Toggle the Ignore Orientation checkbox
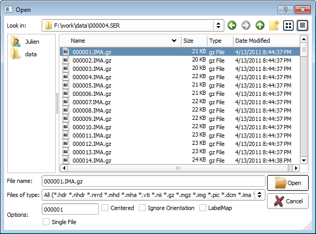316x234 pixels. click(x=143, y=208)
